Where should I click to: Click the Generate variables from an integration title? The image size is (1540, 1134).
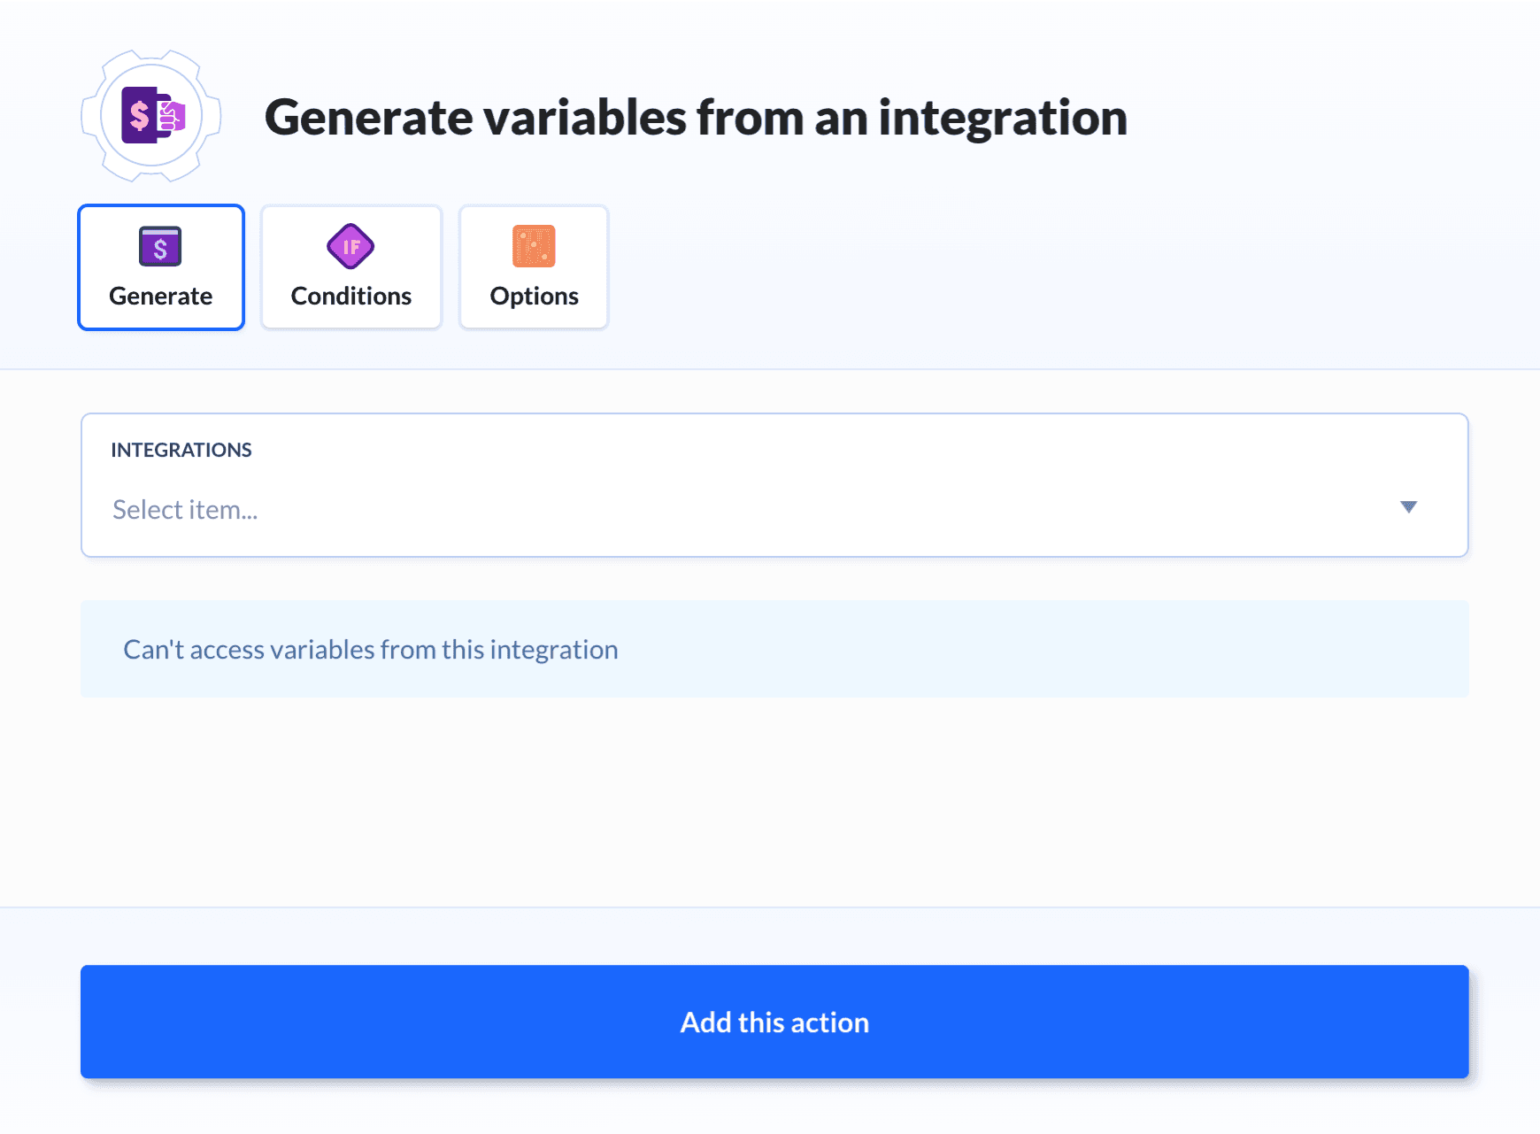[x=697, y=116]
